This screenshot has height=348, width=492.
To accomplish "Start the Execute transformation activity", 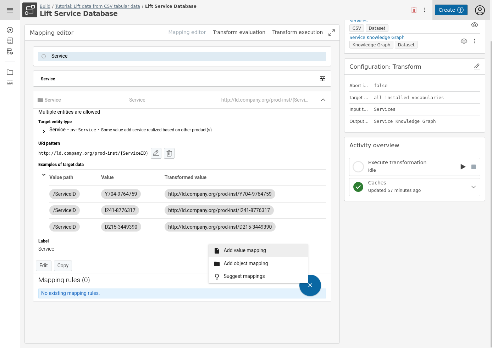I will (x=463, y=167).
